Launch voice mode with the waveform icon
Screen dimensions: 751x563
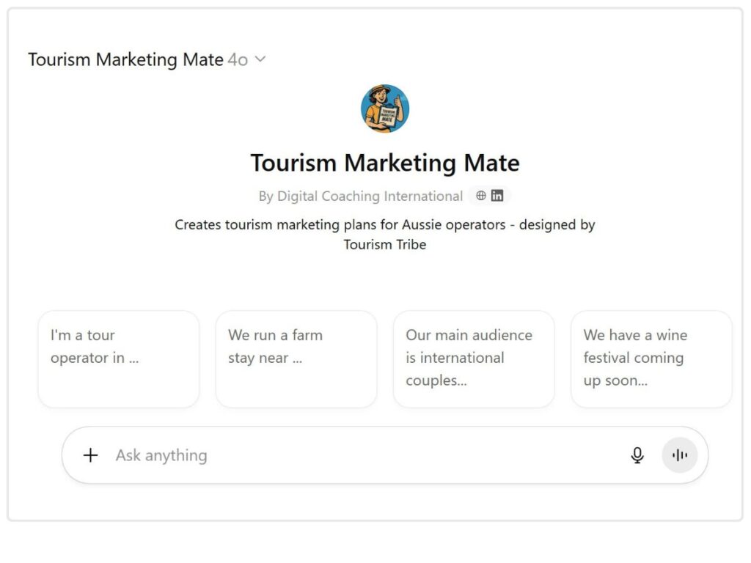click(x=680, y=455)
